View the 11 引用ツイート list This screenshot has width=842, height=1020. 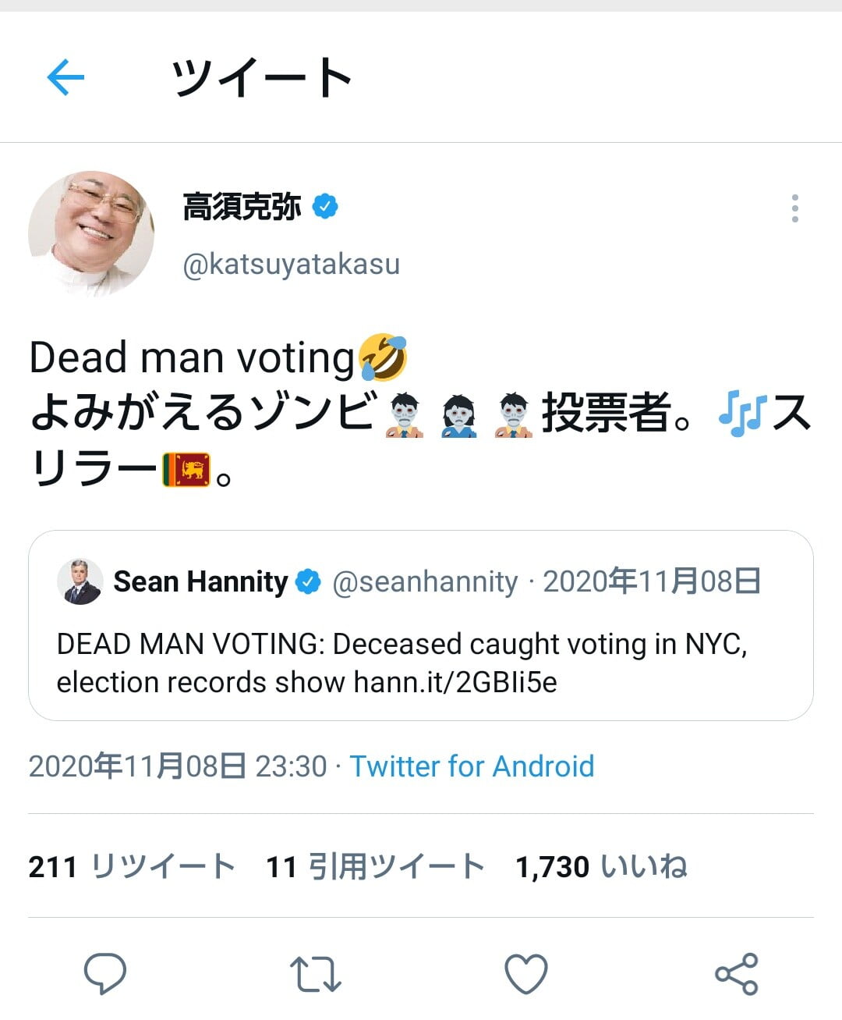pos(375,866)
